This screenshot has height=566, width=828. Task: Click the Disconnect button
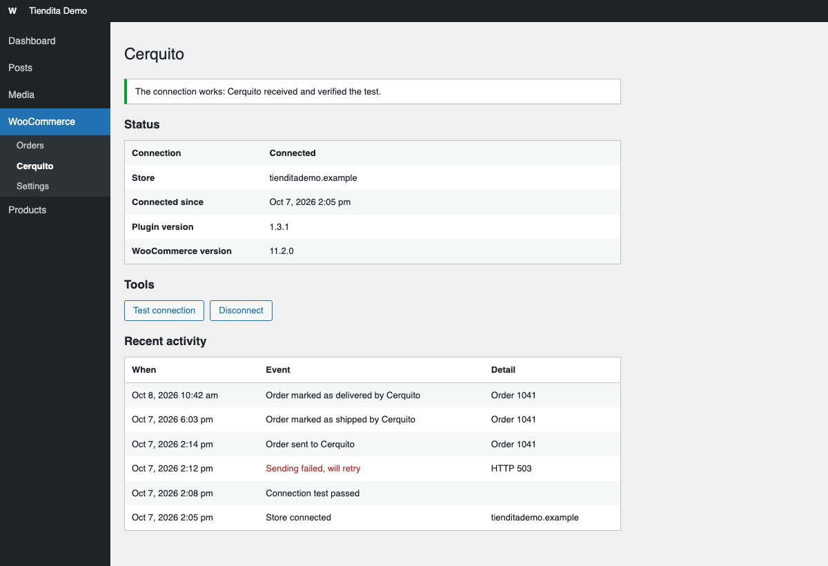241,311
